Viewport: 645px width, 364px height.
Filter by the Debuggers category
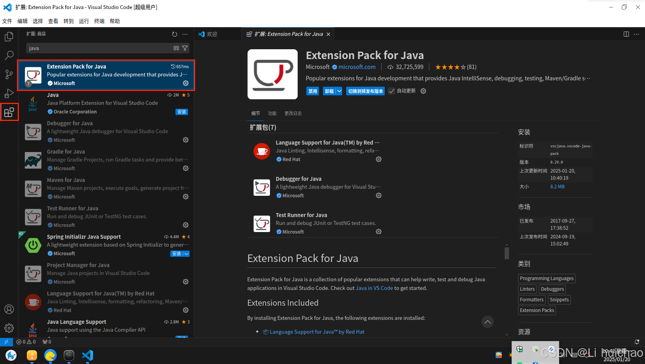(x=552, y=289)
